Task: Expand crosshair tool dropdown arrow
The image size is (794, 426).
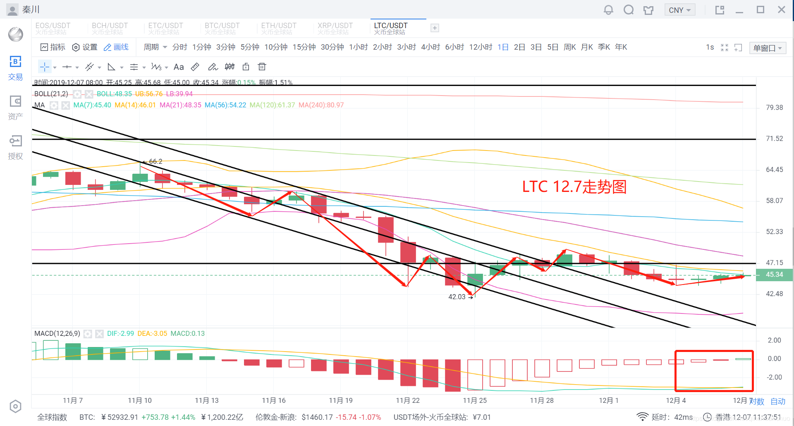Action: coord(55,67)
